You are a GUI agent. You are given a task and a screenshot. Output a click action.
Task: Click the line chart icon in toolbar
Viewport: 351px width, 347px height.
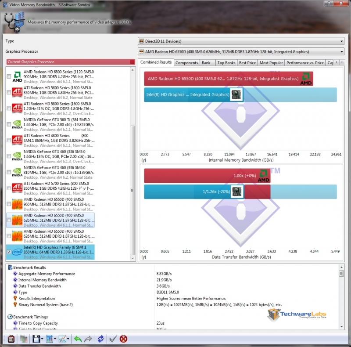pyautogui.click(x=62, y=339)
